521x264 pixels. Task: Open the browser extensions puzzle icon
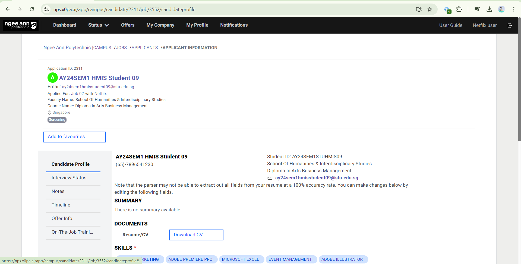pyautogui.click(x=459, y=9)
